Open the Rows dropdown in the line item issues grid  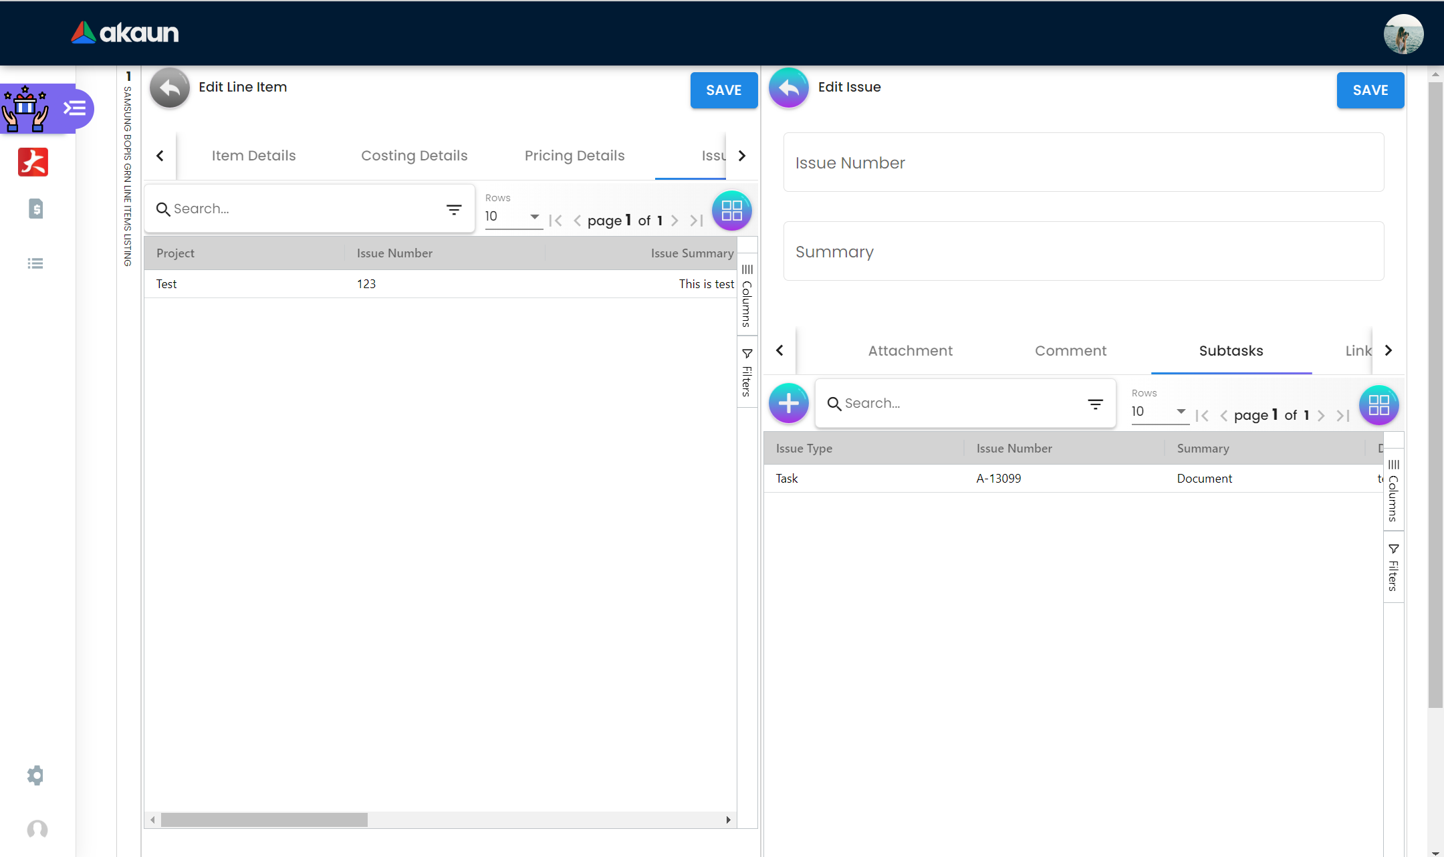click(x=513, y=217)
